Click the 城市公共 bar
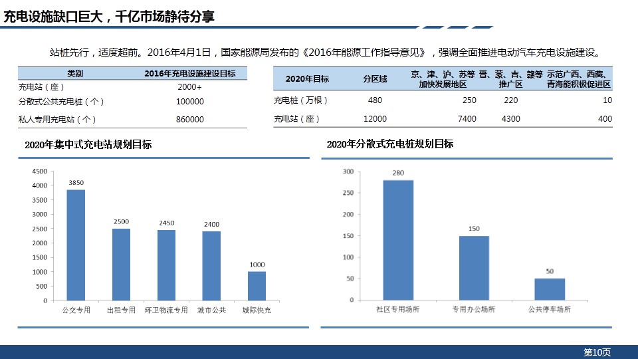 coord(211,267)
